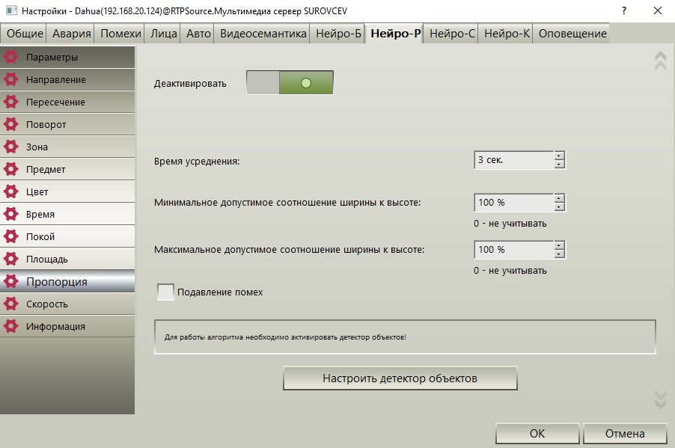Decrease maximum width-to-height ratio value

pyautogui.click(x=559, y=254)
